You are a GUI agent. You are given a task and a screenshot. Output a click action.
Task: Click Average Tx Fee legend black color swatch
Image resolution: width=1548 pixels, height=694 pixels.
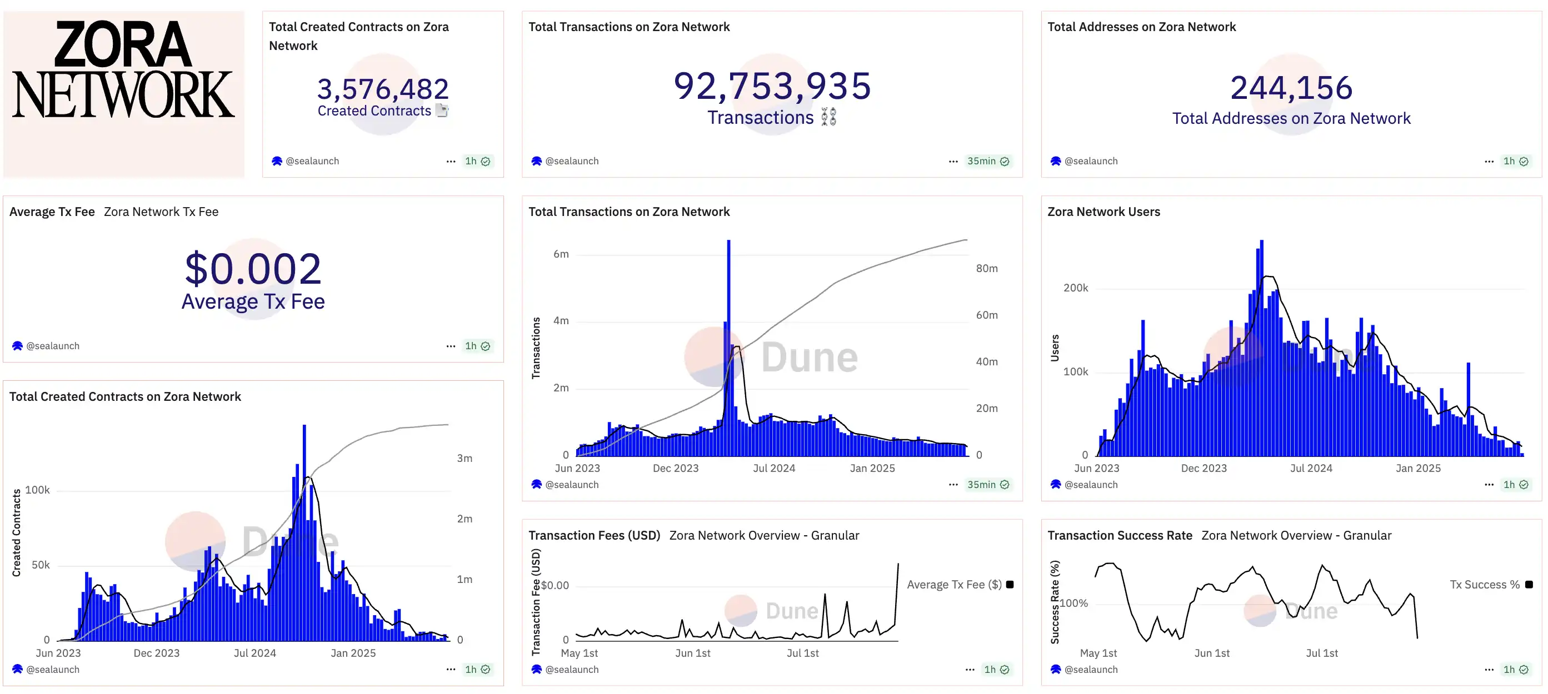coord(1010,584)
